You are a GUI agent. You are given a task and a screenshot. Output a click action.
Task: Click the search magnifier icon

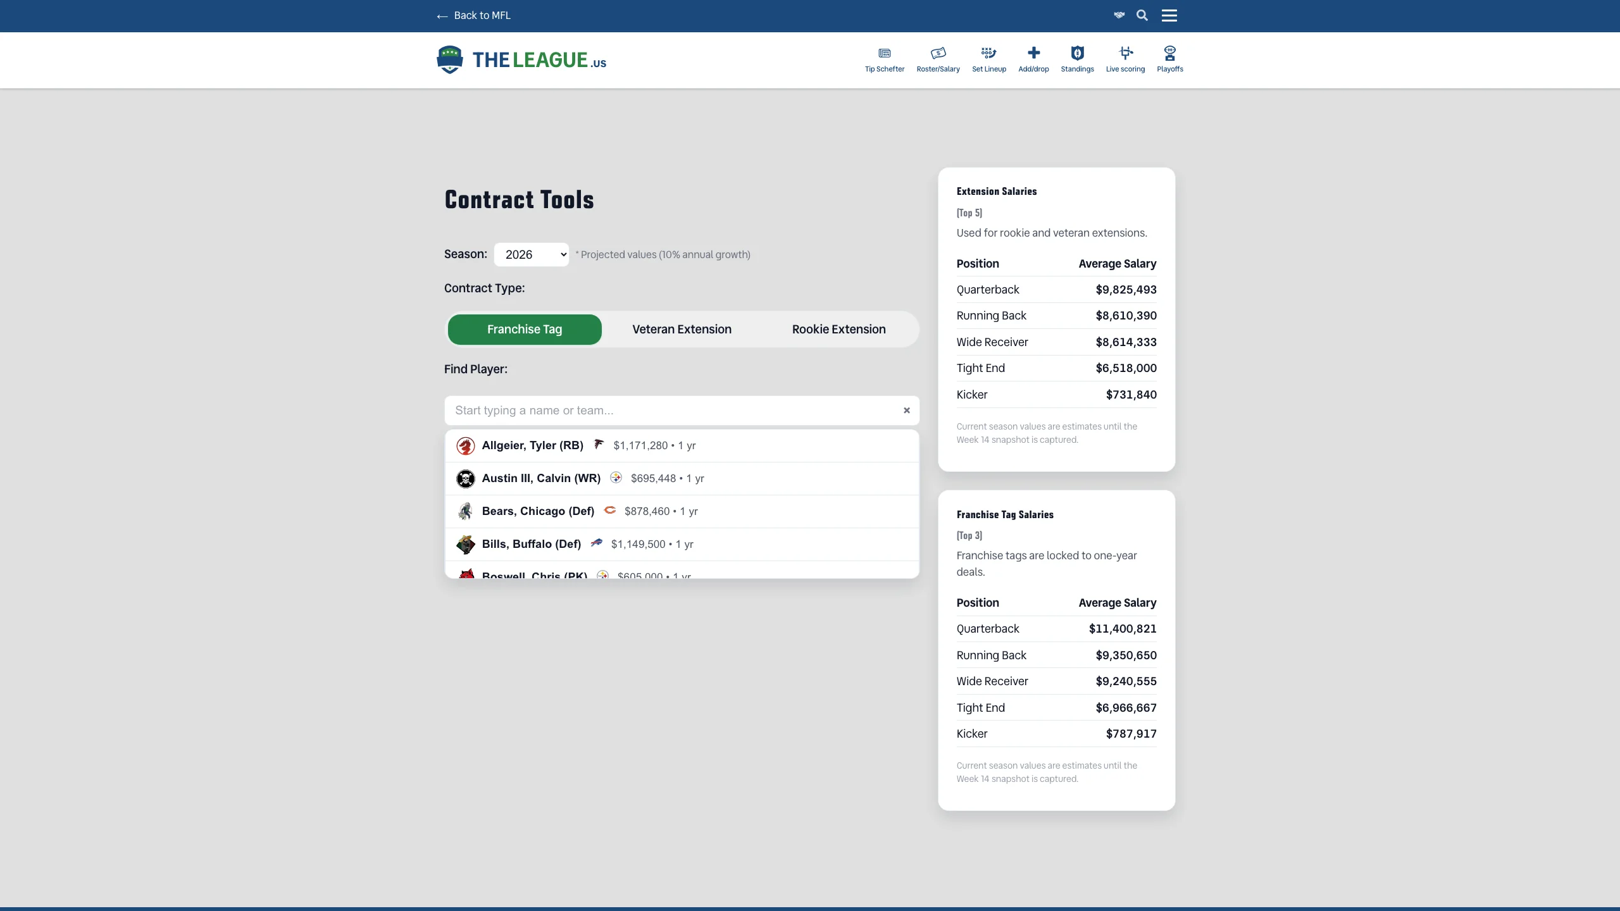pyautogui.click(x=1142, y=15)
